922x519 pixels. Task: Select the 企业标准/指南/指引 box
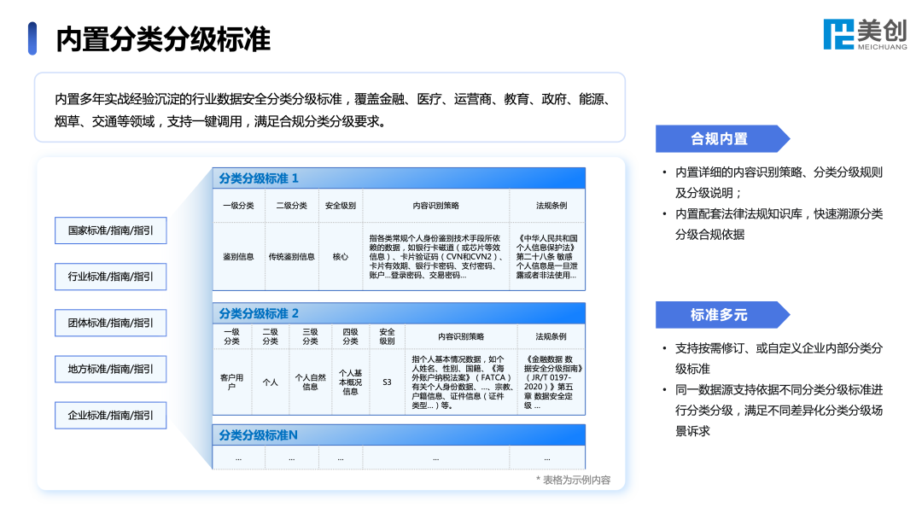110,415
